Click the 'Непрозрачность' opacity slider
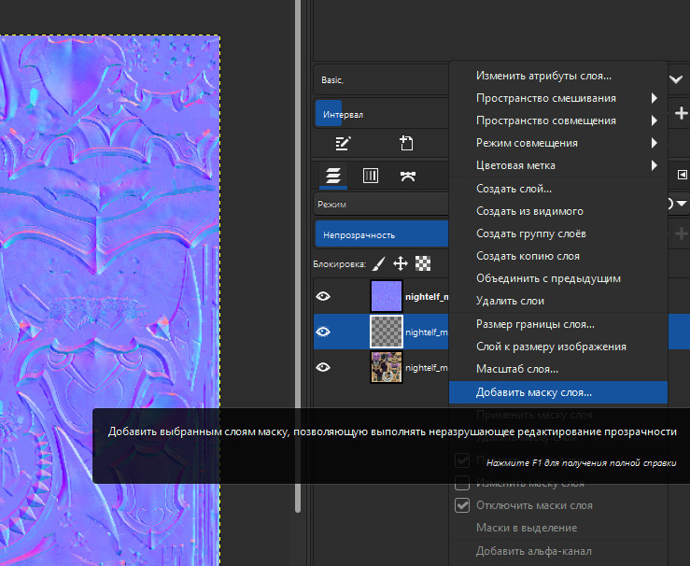690x566 pixels. (x=380, y=233)
